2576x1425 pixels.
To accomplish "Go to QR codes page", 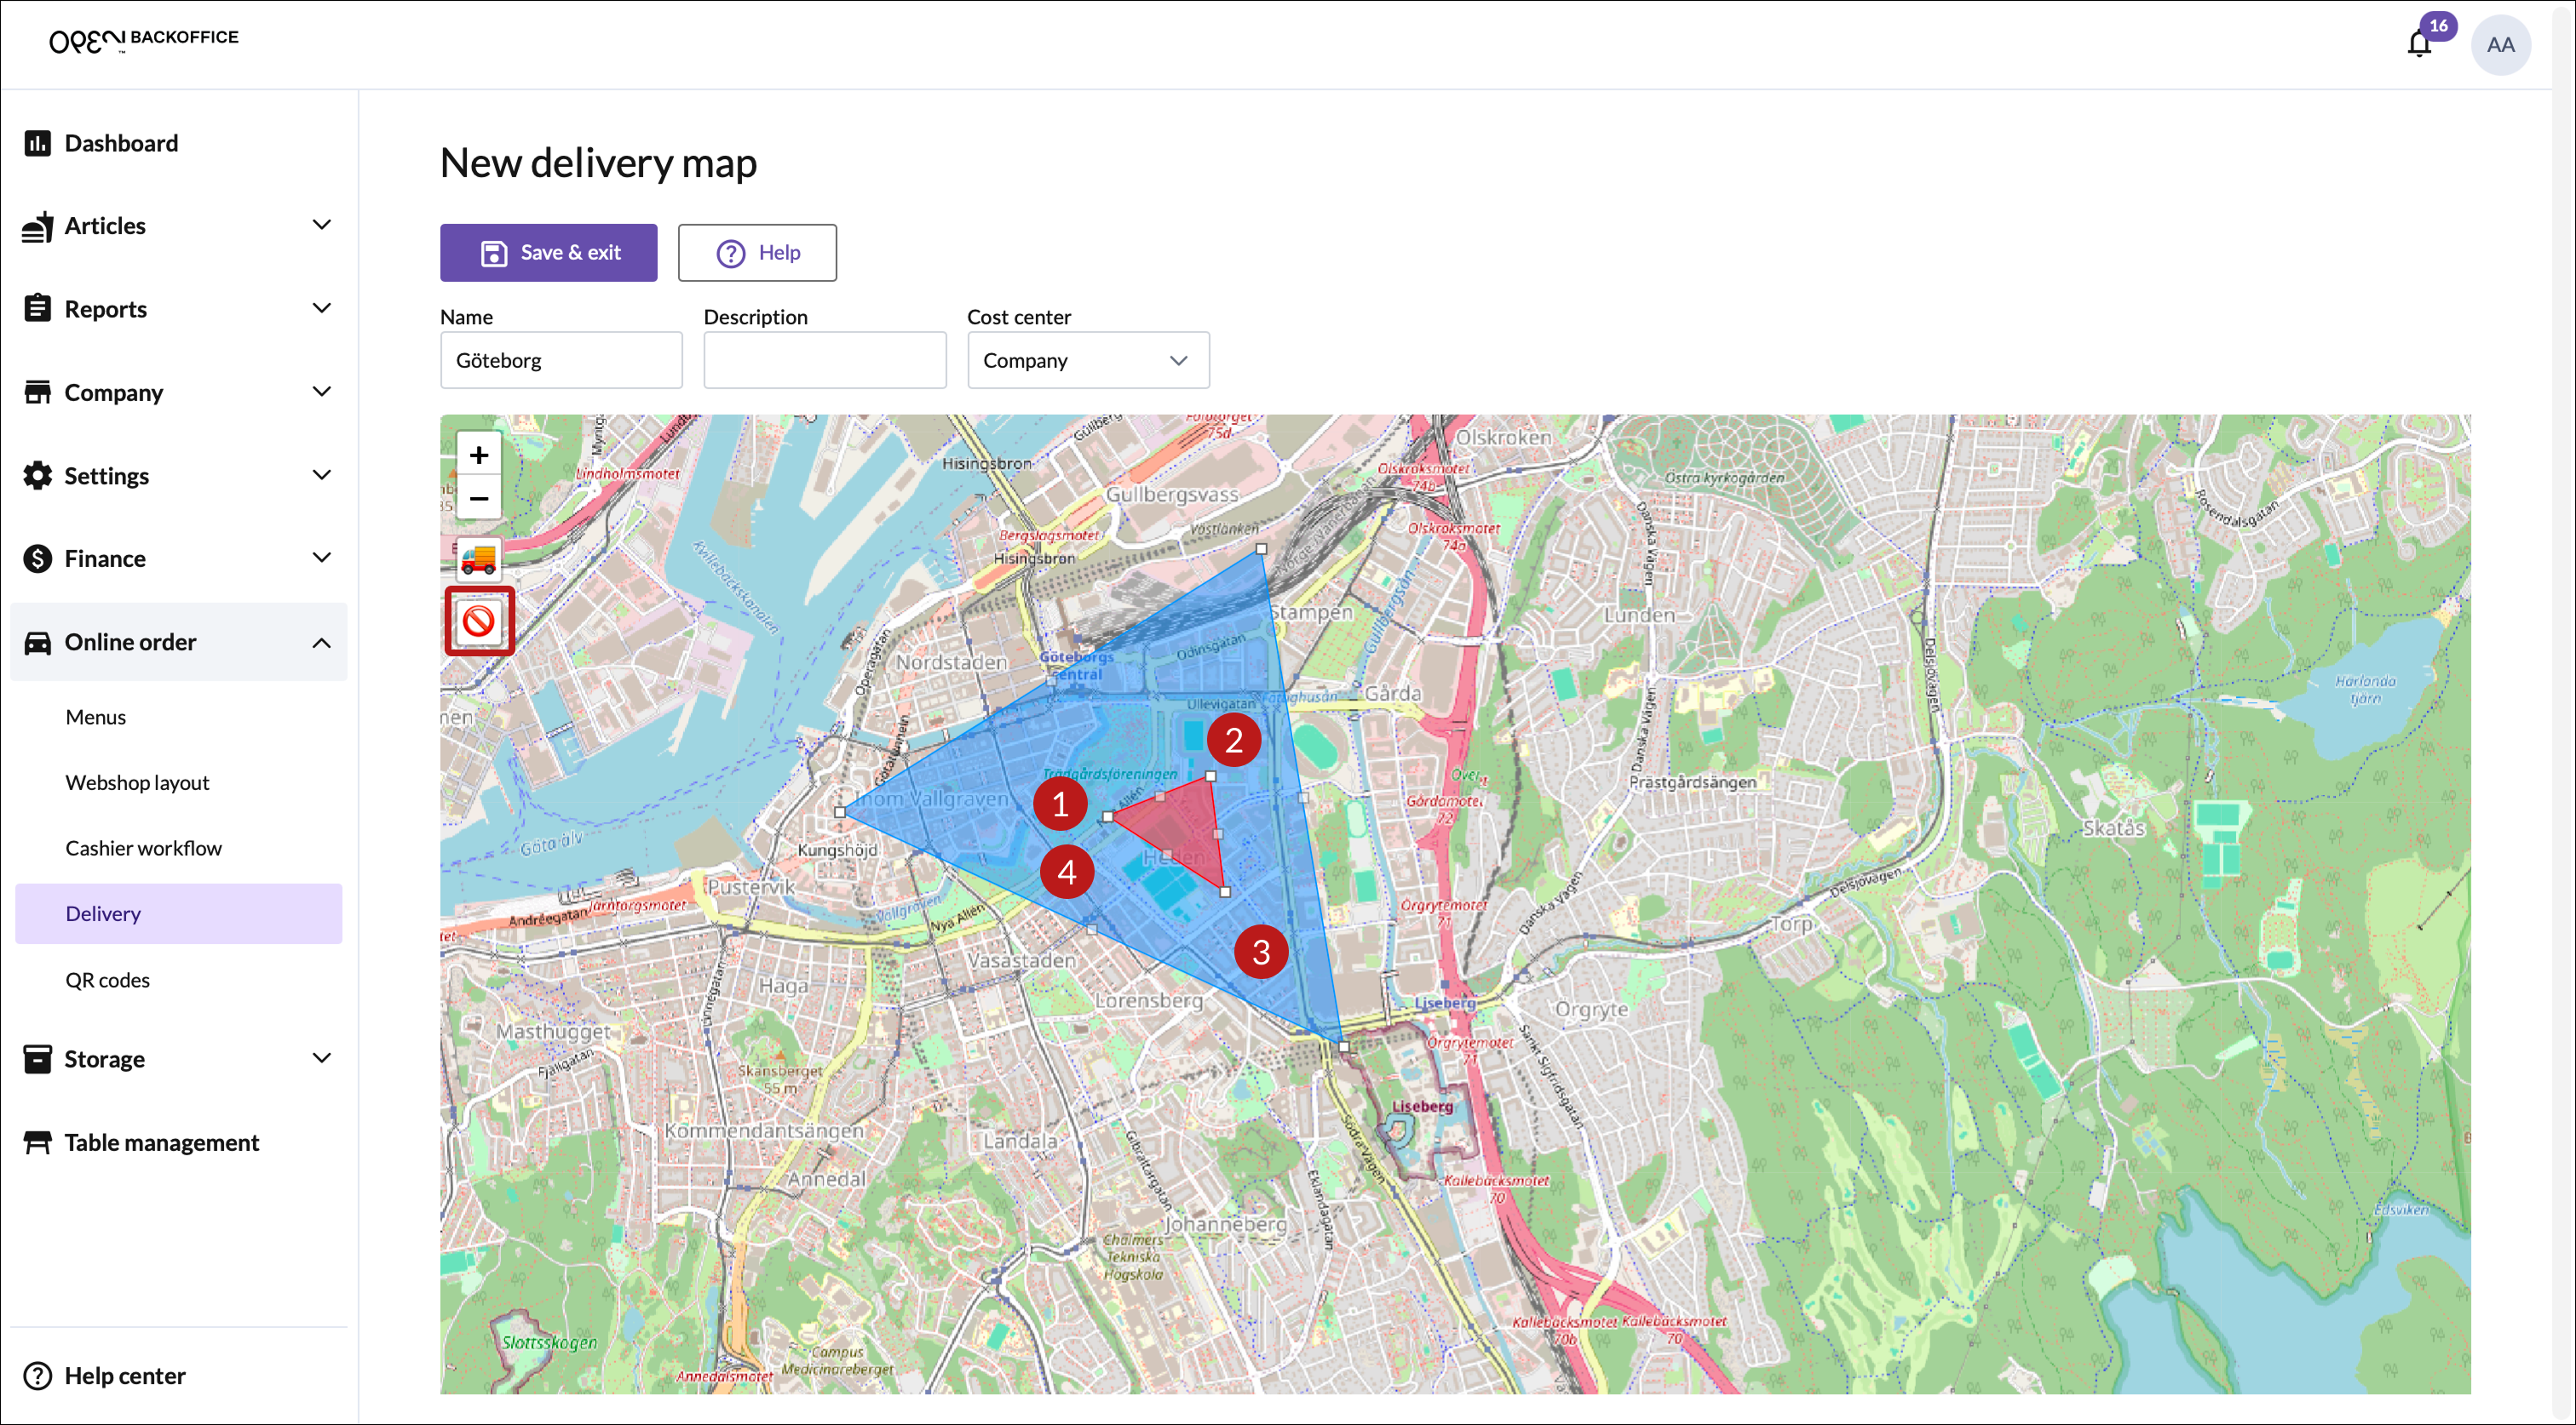I will click(x=108, y=979).
